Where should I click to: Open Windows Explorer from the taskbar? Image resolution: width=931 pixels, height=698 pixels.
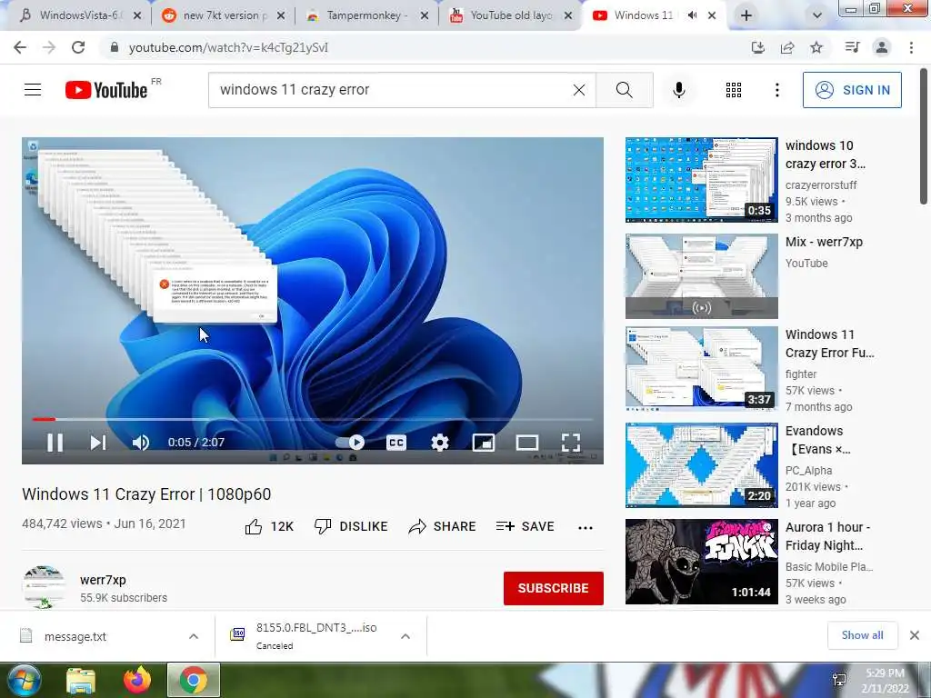click(81, 680)
